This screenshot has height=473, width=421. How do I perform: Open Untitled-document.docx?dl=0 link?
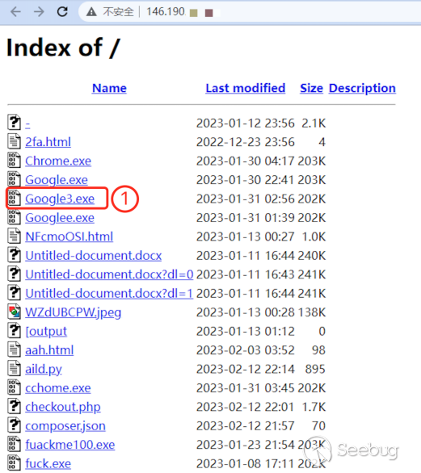tap(109, 274)
